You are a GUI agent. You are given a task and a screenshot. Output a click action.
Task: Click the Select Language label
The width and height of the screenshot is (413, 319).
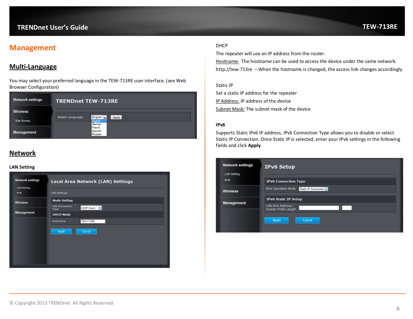coord(70,117)
